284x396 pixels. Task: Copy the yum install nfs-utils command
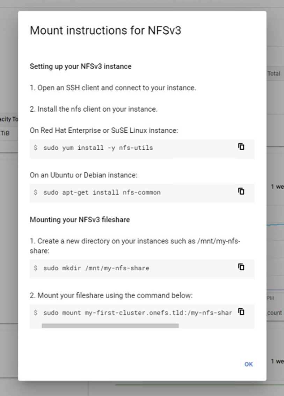241,147
